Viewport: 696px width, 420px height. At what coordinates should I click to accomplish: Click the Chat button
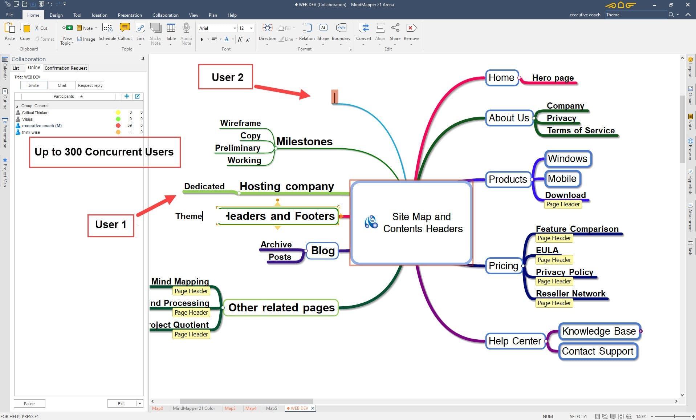62,85
